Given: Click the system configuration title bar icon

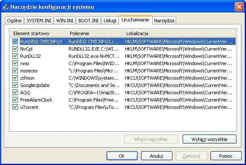Looking at the screenshot, I should (6, 7).
